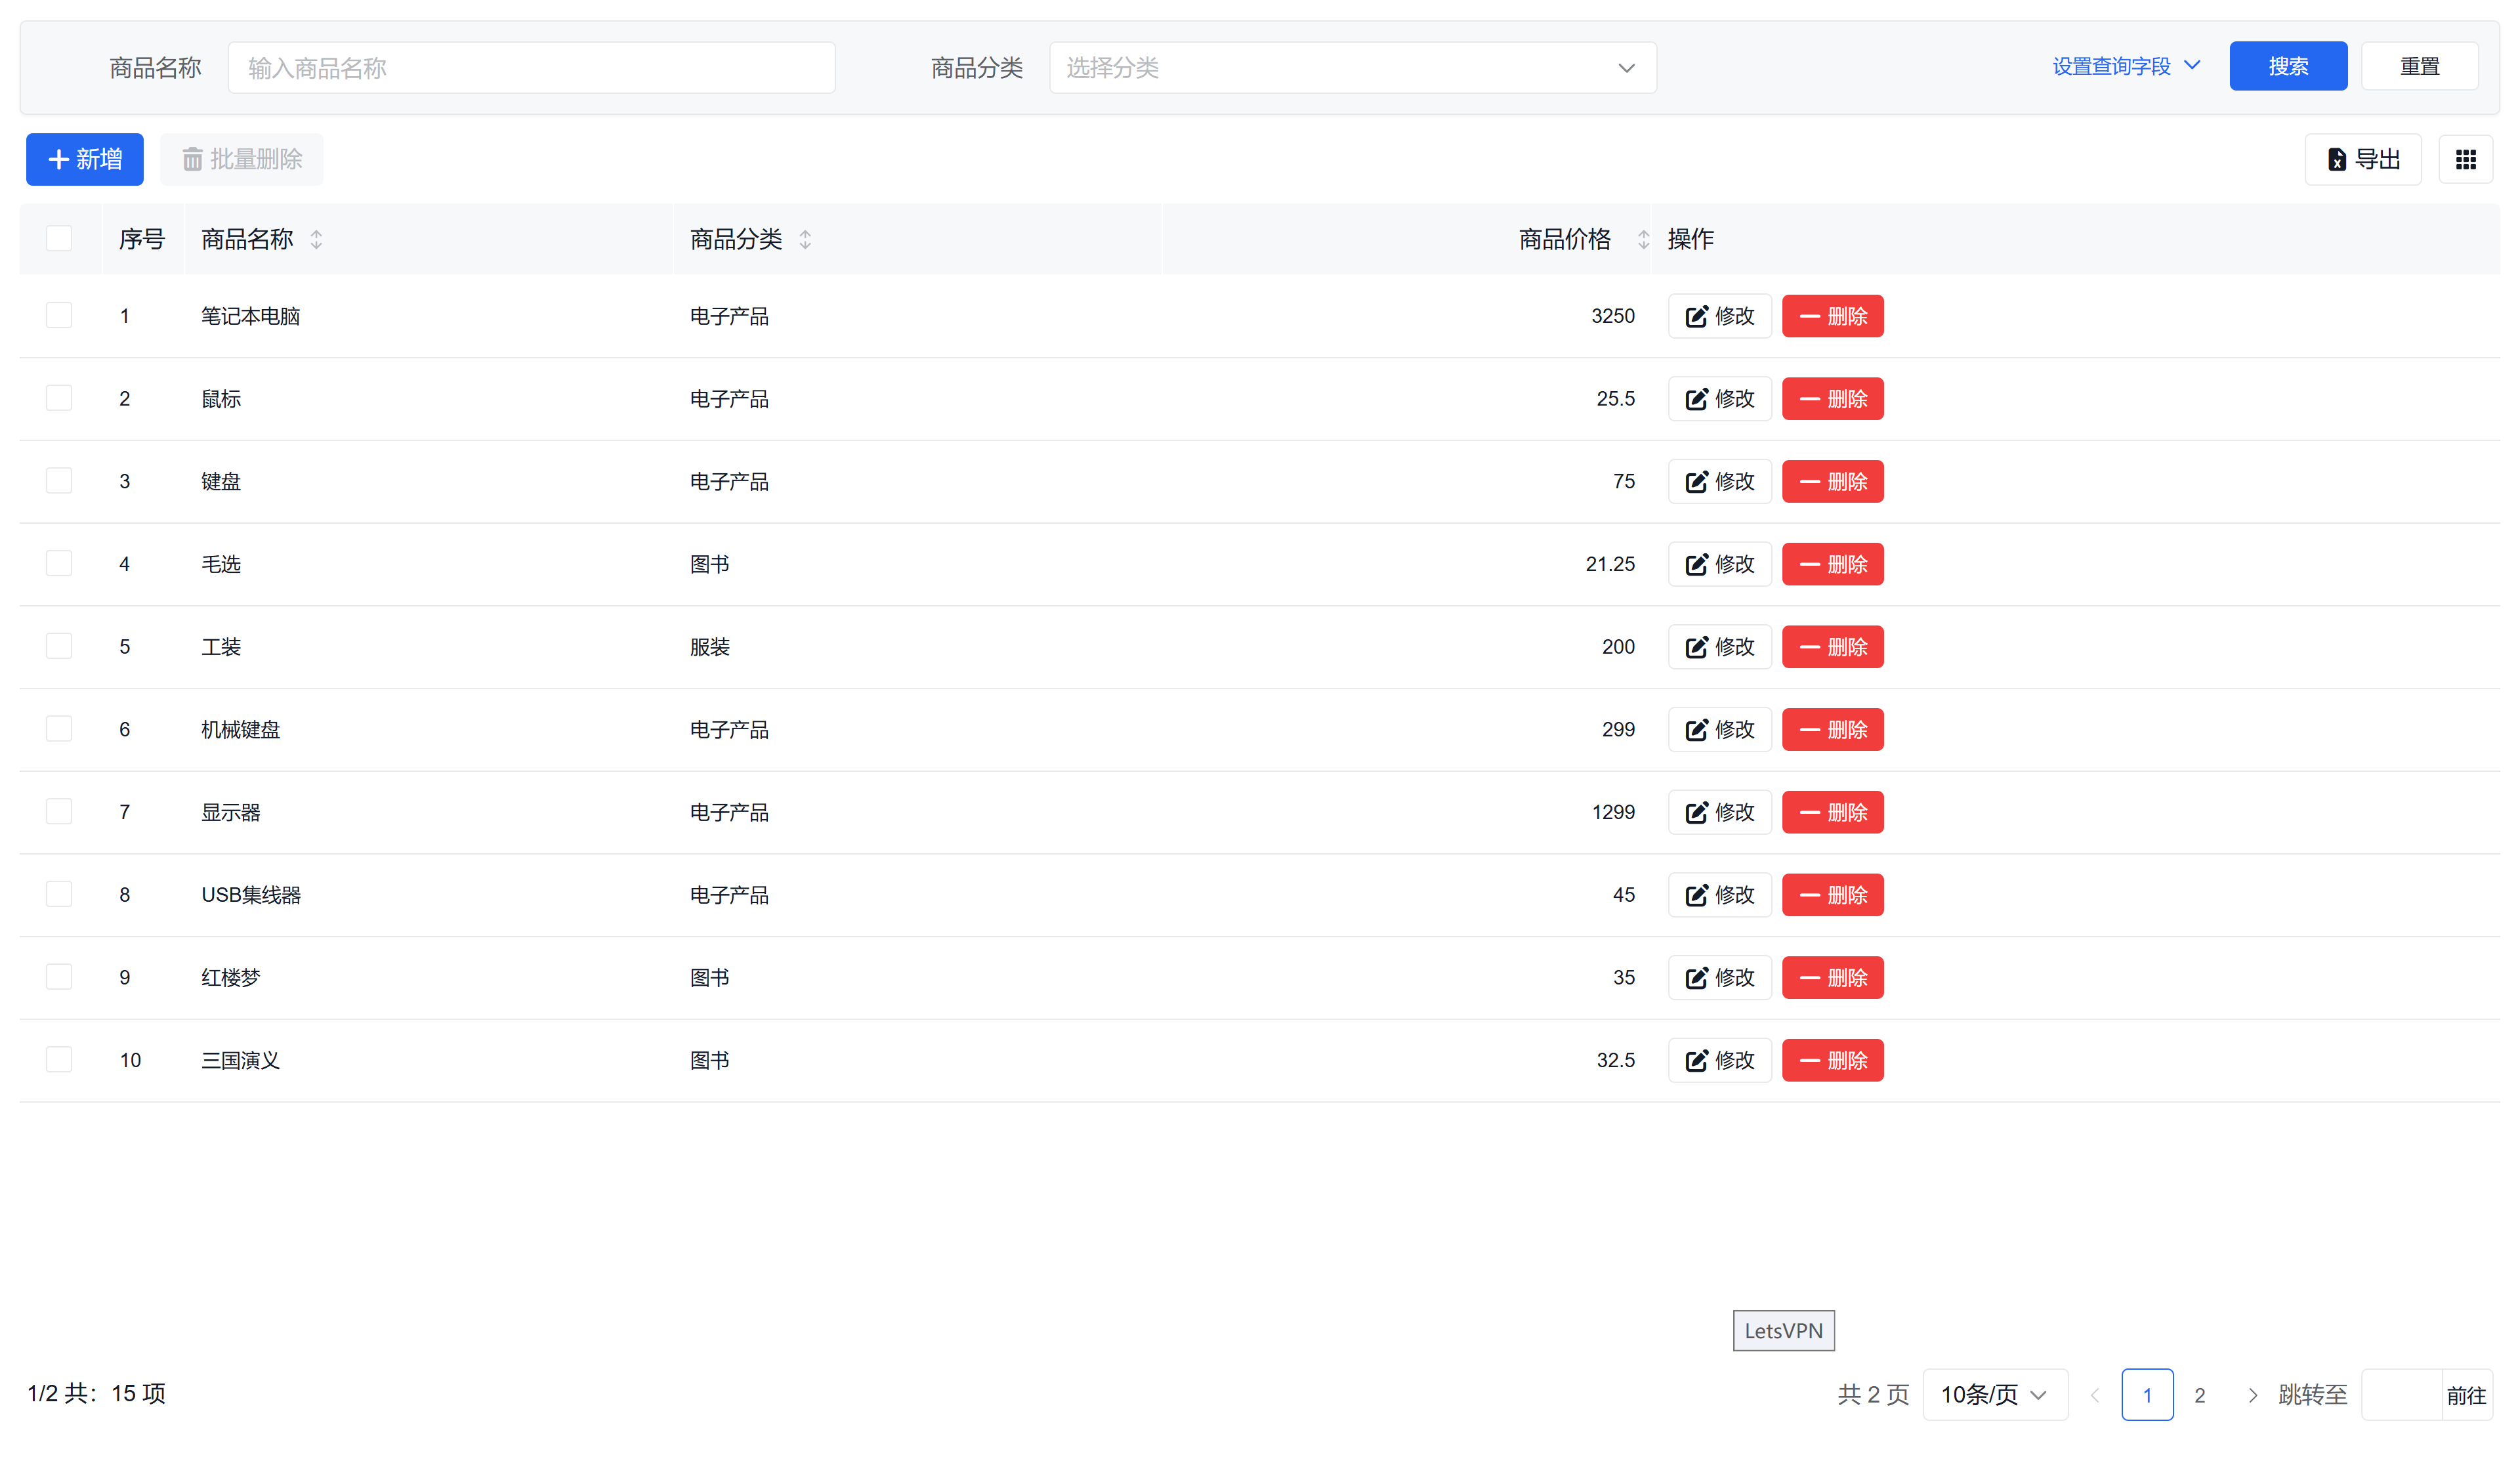Focus the 输入商品名称 input field

pyautogui.click(x=531, y=67)
